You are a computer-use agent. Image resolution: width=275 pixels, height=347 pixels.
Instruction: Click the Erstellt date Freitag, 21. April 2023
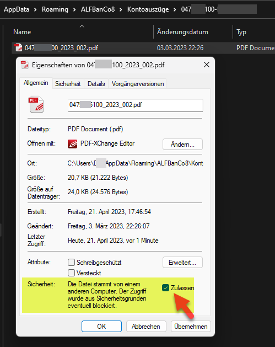[x=109, y=212]
